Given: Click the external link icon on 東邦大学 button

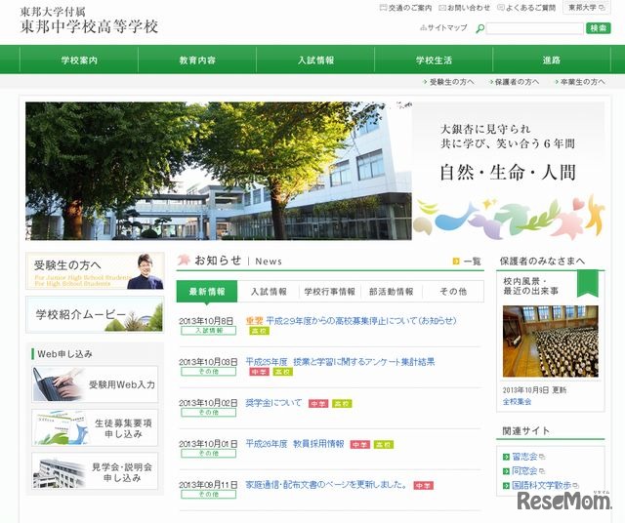Looking at the screenshot, I should coord(602,8).
